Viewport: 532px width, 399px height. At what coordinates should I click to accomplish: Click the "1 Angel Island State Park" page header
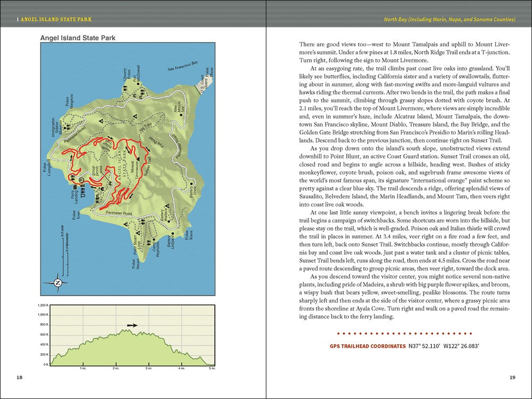tap(54, 20)
